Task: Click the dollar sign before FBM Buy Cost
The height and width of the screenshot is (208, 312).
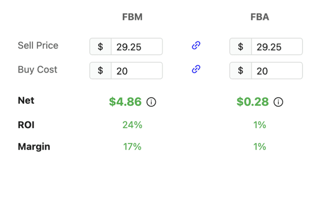Action: click(x=100, y=71)
